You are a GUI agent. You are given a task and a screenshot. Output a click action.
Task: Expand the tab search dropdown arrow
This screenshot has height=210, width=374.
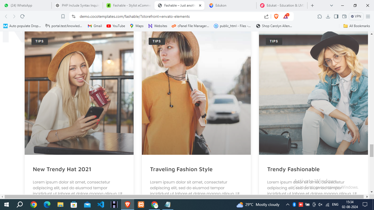coord(332,5)
